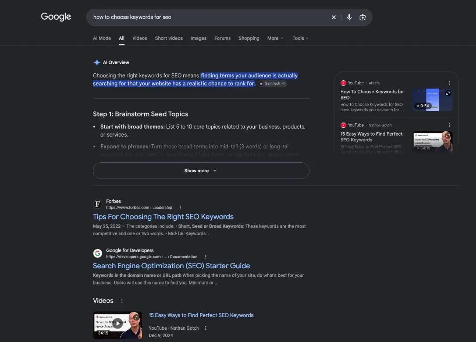Click the Videos section heading

(103, 301)
